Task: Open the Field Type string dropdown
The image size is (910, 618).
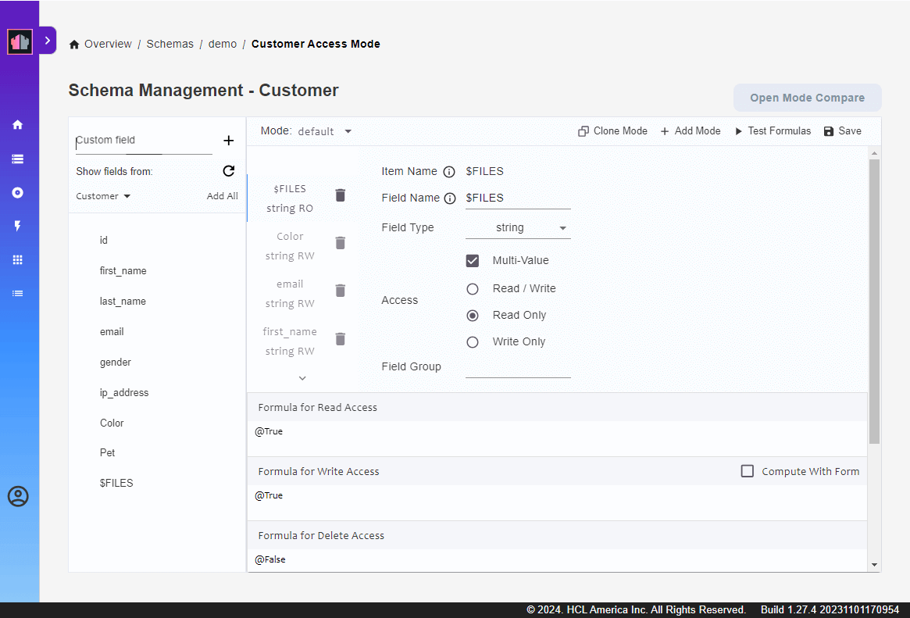Action: [x=518, y=228]
